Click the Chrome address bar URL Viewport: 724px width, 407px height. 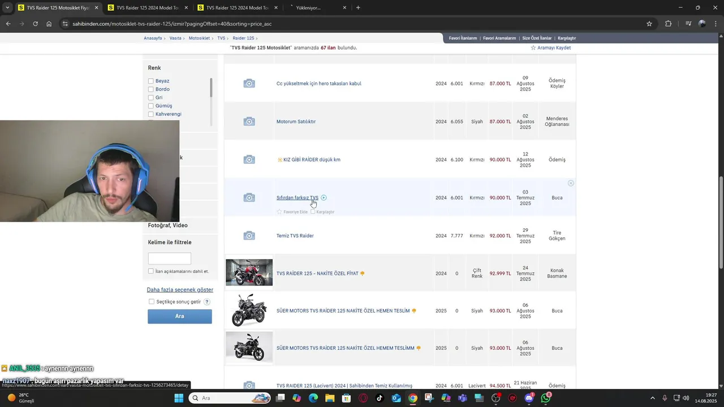click(x=172, y=24)
